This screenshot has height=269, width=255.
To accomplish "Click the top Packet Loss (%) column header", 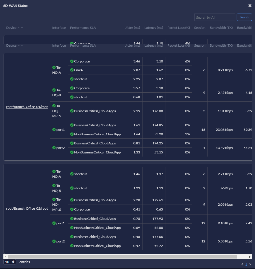I will click(178, 28).
